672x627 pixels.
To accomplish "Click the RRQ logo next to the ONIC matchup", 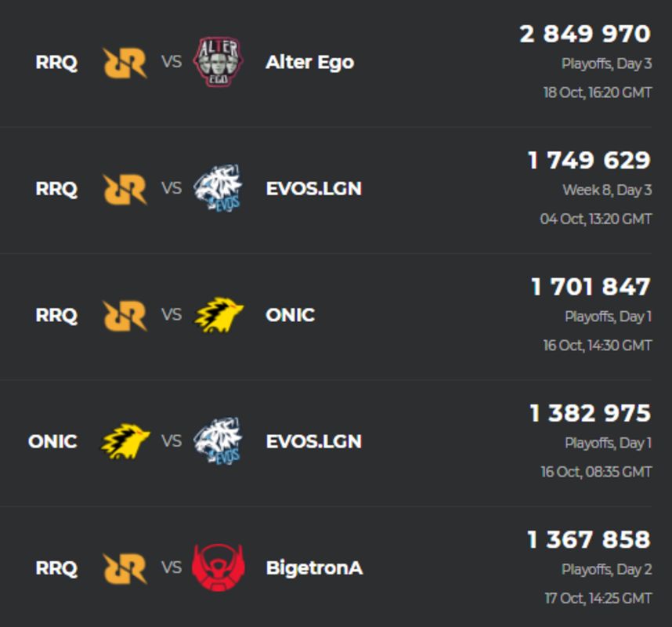I will (x=125, y=316).
